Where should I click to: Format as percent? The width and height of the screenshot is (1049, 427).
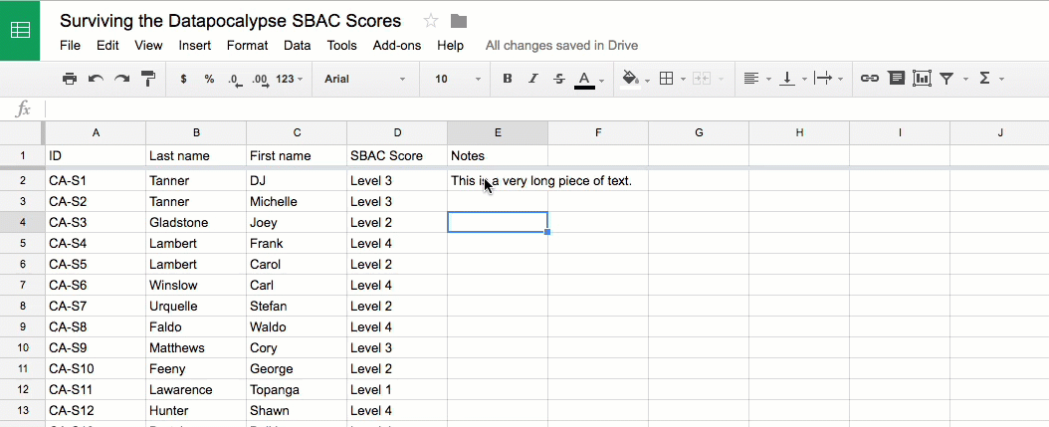coord(209,79)
